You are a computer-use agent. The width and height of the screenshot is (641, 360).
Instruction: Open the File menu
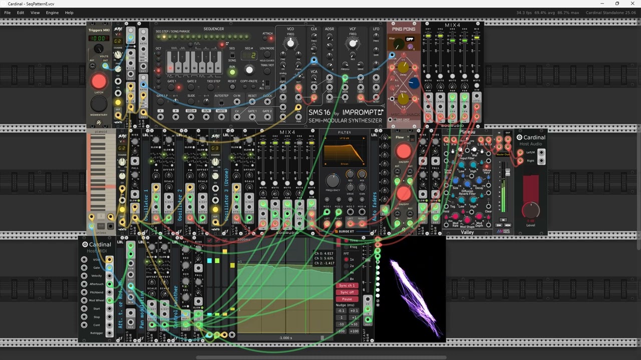point(7,12)
